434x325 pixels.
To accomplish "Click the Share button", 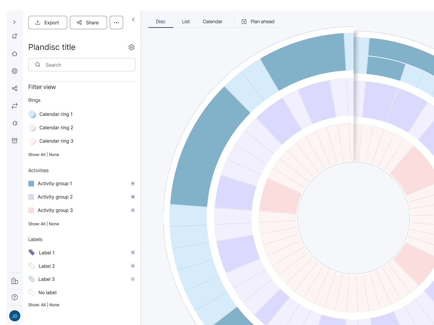I will 88,23.
